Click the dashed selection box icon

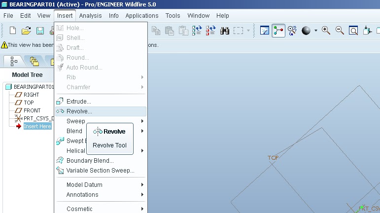238,31
